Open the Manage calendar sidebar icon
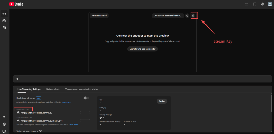The image size is (274, 134). click(x=4, y=28)
